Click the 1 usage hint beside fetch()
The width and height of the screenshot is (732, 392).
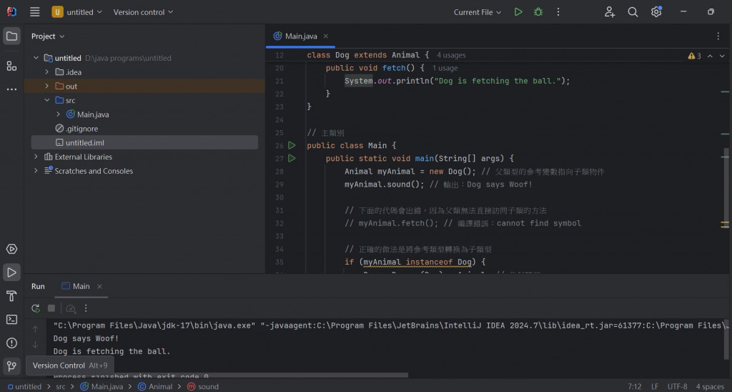pos(445,68)
